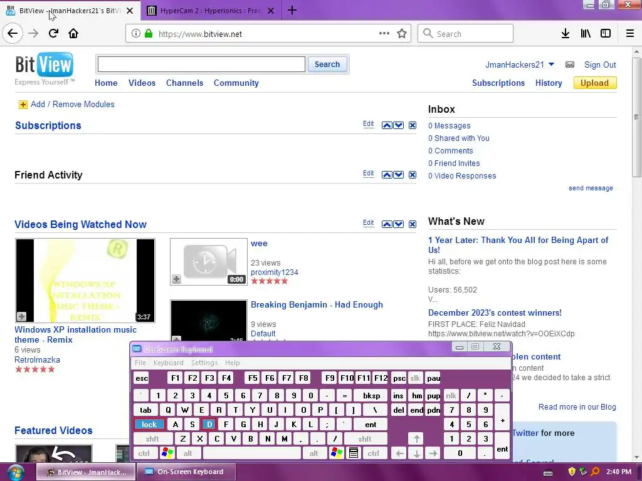Open the Videos navigation link

[142, 83]
